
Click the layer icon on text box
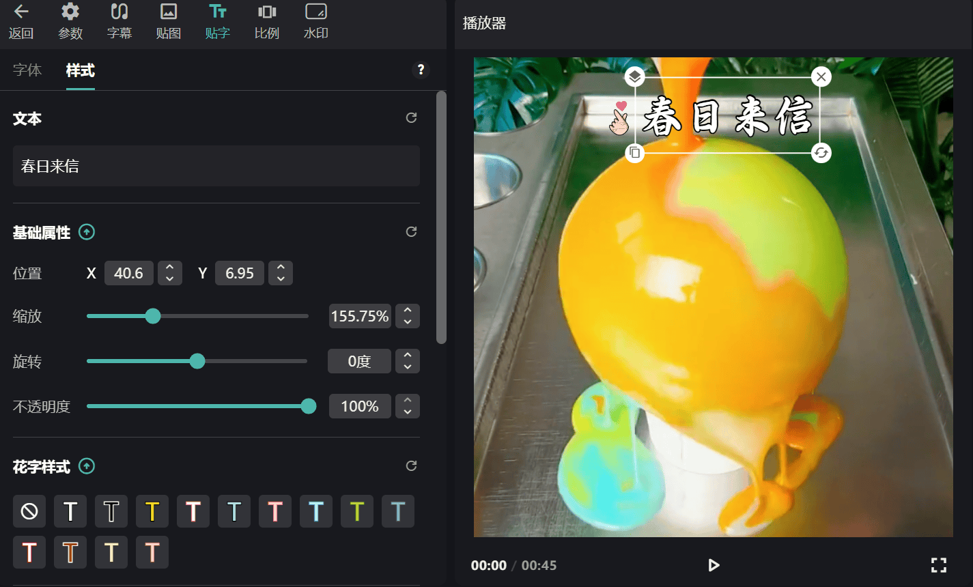(x=634, y=76)
